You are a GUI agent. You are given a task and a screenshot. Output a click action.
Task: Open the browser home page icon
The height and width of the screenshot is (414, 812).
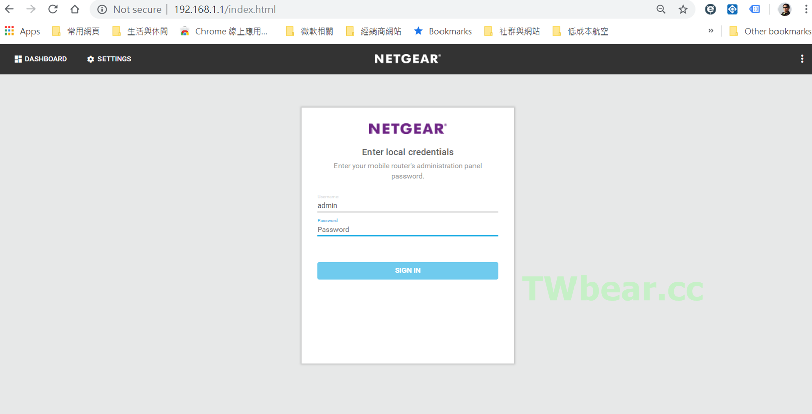click(75, 9)
